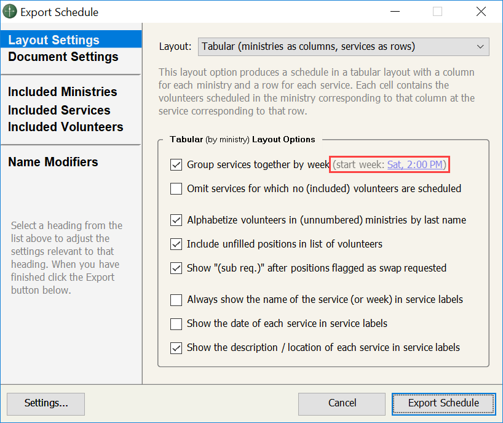Click the app icon in title bar
Image resolution: width=503 pixels, height=423 pixels.
point(10,12)
